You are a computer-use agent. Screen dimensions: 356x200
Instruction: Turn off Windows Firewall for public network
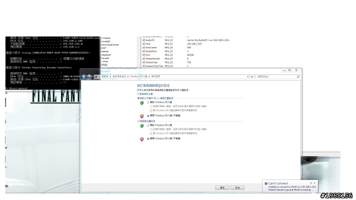[149, 139]
